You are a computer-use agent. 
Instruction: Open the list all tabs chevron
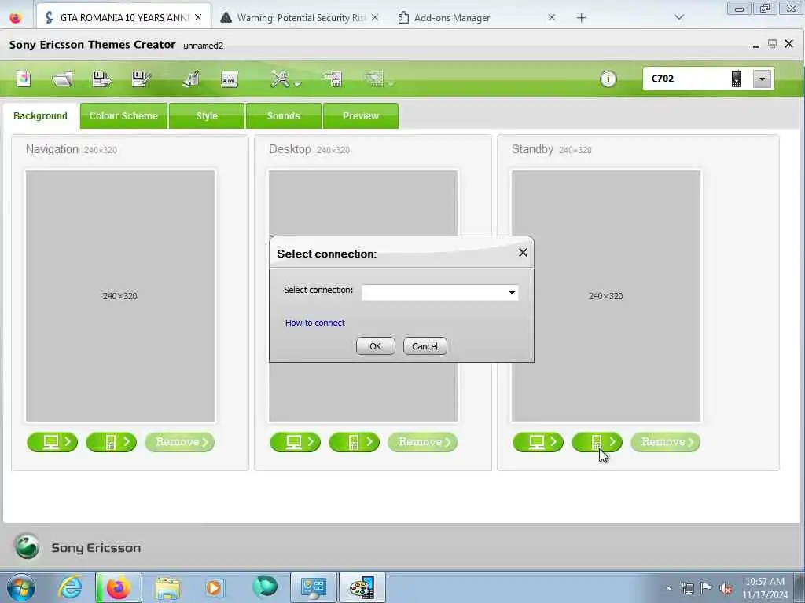(678, 17)
